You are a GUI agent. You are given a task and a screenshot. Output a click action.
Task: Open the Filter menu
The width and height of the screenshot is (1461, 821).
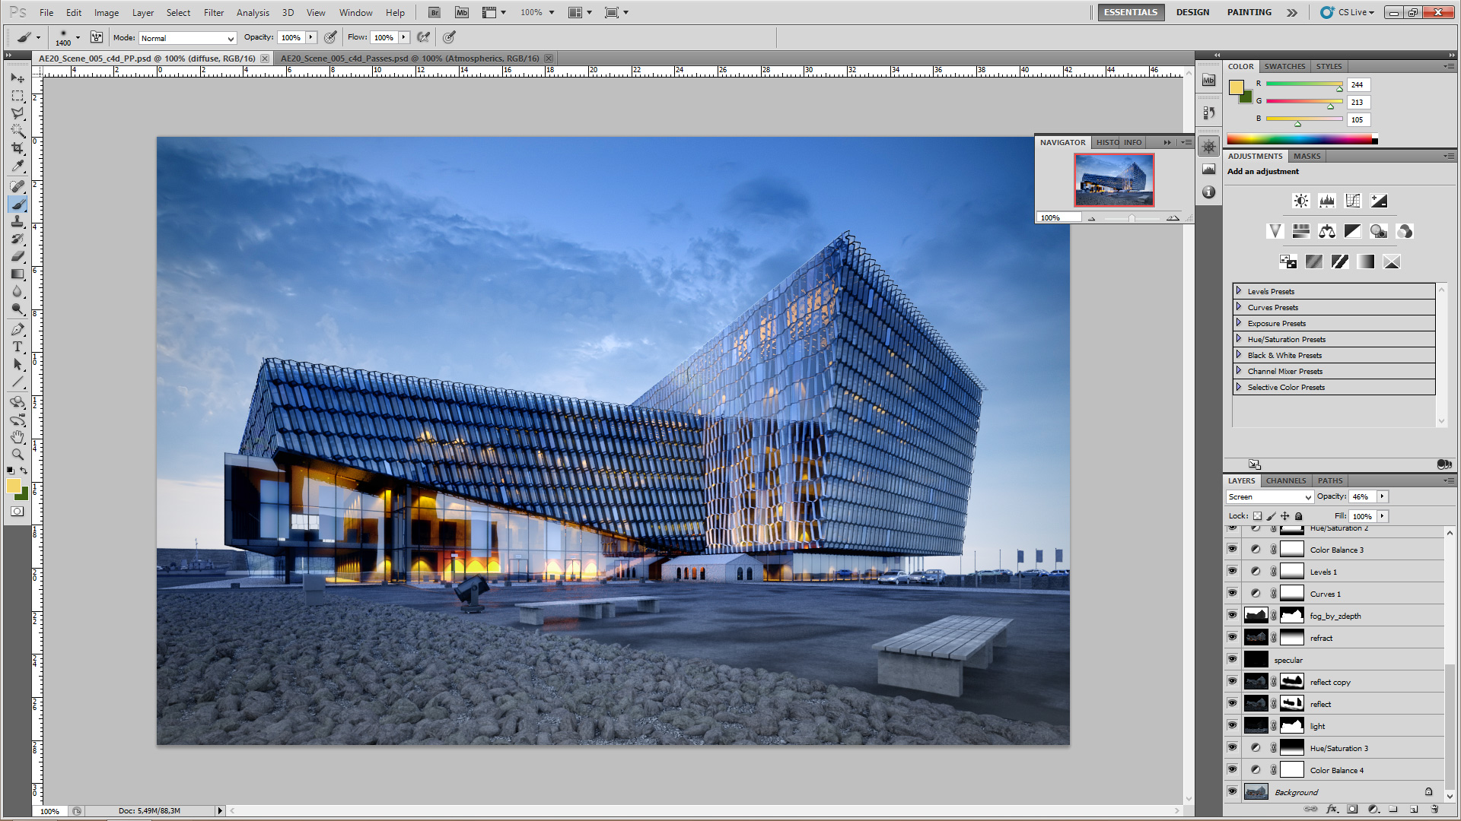point(213,13)
